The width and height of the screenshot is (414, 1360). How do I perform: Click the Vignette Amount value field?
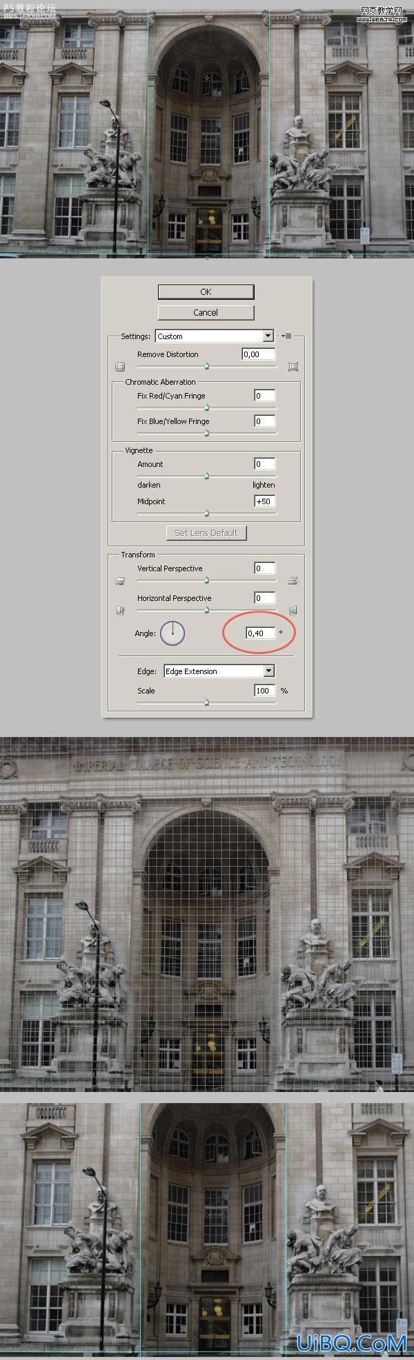(x=264, y=464)
